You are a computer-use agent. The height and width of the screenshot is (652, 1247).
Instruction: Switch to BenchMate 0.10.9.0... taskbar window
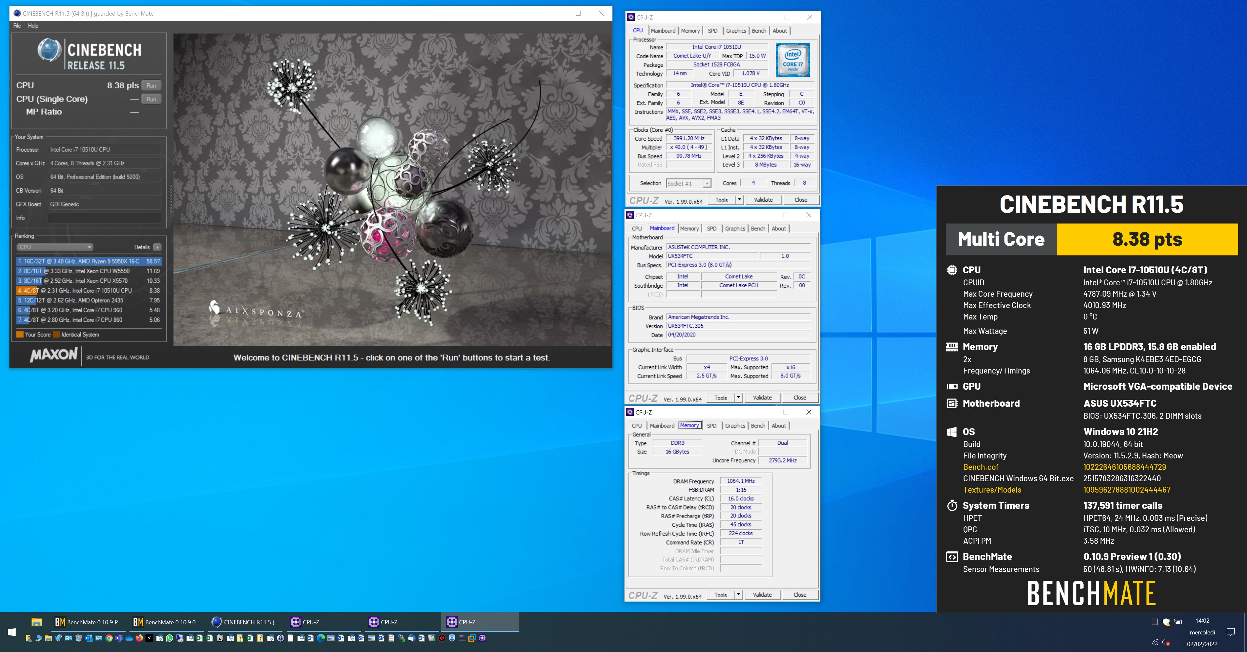(167, 622)
